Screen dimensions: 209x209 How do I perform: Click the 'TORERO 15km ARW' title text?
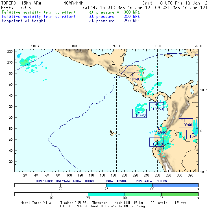[x=21, y=3]
